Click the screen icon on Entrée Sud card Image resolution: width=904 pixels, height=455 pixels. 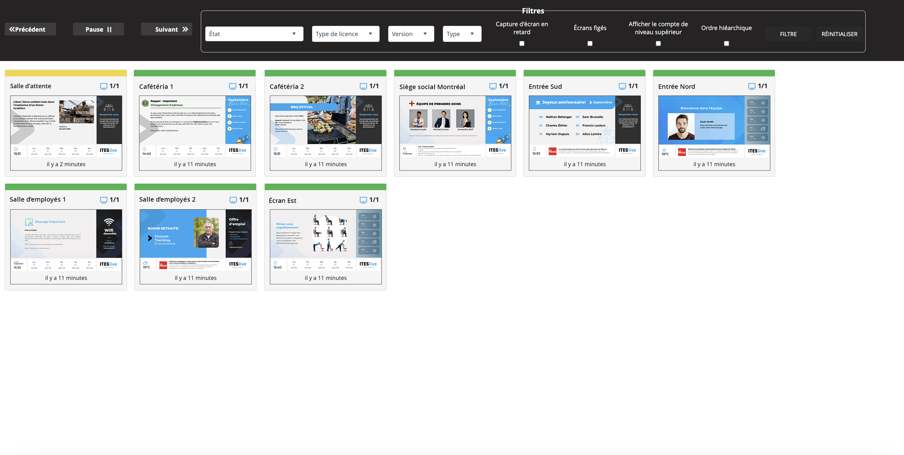point(622,86)
